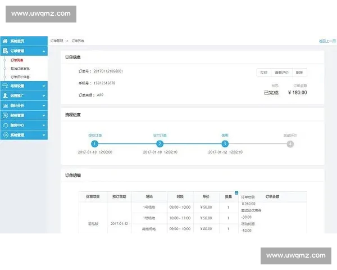
Task: Click timestamp 2017-01-12 12:02:10
Action: pyautogui.click(x=225, y=152)
